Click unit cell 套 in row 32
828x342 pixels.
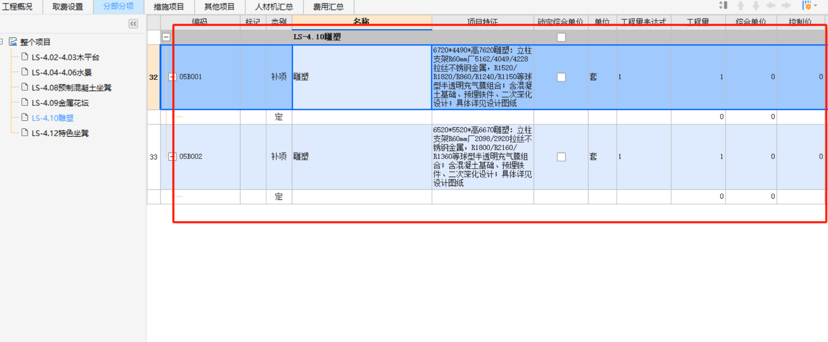(602, 77)
